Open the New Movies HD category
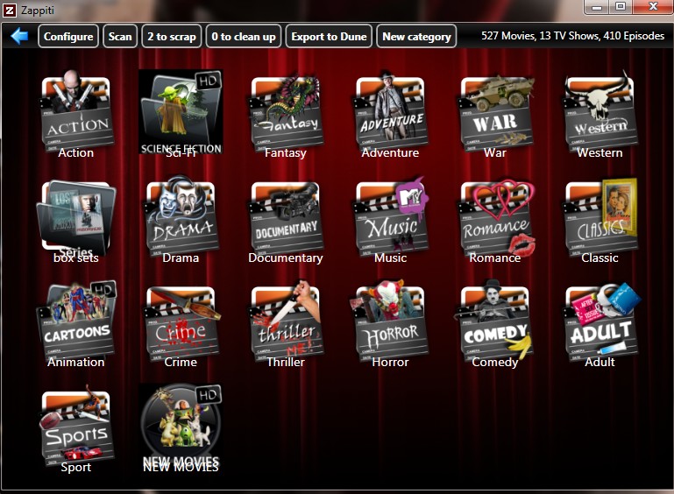The height and width of the screenshot is (494, 674). (x=181, y=427)
